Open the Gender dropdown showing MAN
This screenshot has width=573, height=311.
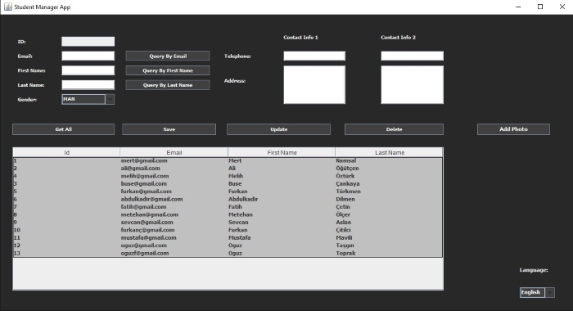click(x=88, y=99)
